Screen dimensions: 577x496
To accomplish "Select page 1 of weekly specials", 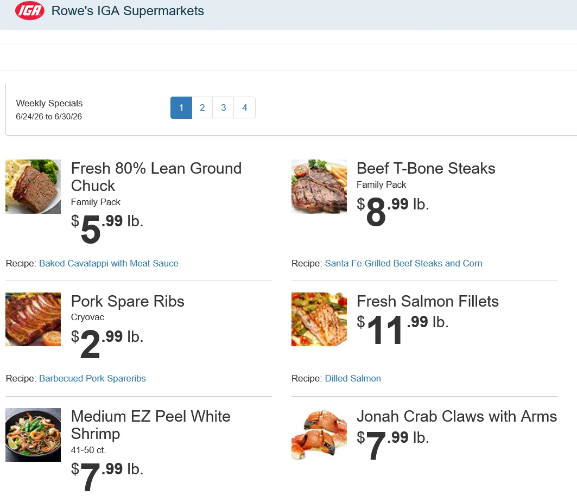I will 181,107.
